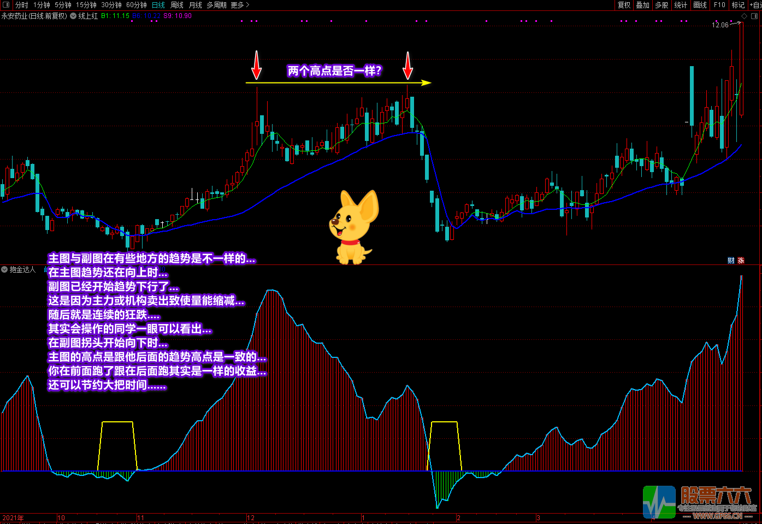Select the 60分钟 period
The image size is (762, 524).
click(137, 5)
